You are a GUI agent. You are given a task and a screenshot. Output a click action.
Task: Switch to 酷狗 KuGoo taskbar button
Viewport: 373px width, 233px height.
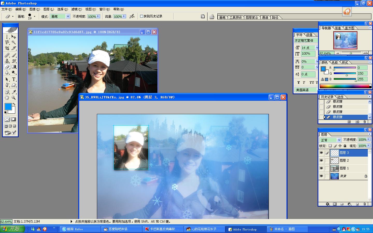(80, 229)
